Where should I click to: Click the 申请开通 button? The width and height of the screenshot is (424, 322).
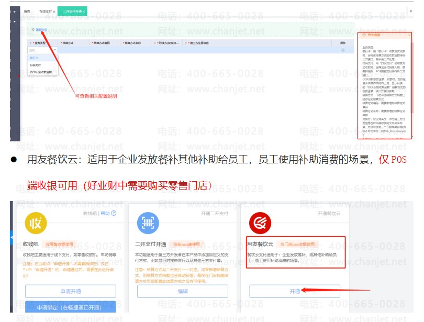[x=71, y=291]
